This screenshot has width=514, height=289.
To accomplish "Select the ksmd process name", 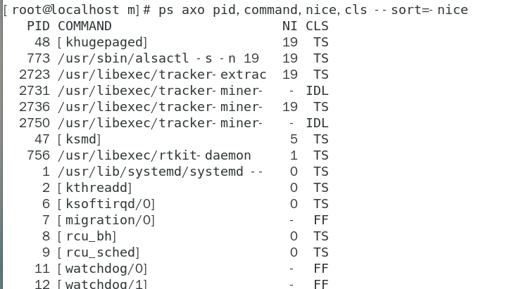I will click(80, 139).
